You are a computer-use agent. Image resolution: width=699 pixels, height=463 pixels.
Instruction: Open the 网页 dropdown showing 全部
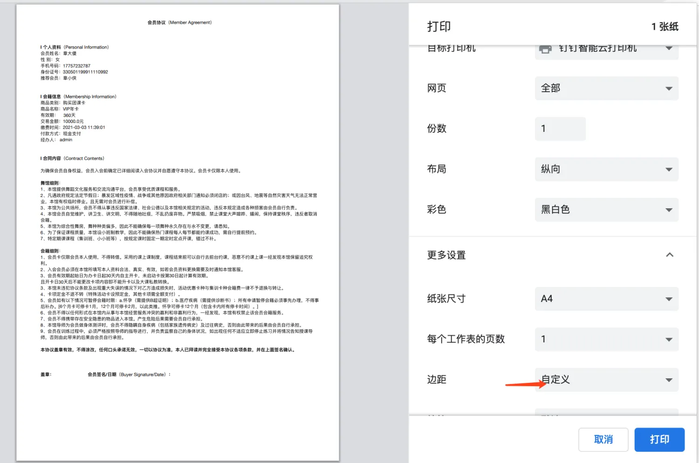606,89
